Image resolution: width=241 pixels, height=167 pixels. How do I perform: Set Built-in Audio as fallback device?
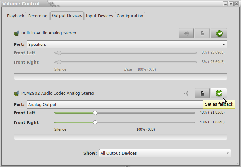(x=219, y=33)
